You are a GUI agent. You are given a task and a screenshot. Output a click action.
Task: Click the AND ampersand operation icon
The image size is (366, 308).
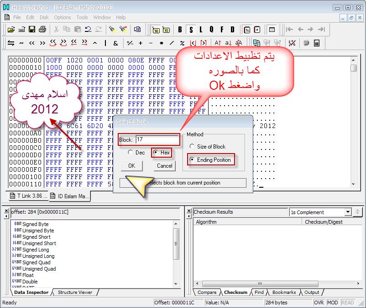coord(115,43)
